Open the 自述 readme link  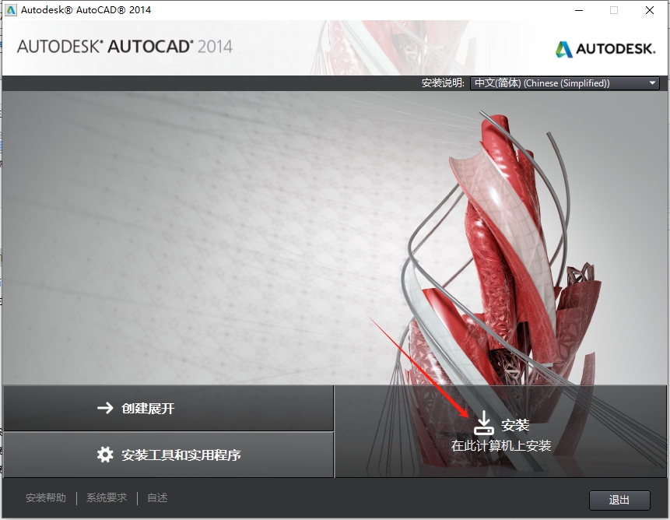157,497
